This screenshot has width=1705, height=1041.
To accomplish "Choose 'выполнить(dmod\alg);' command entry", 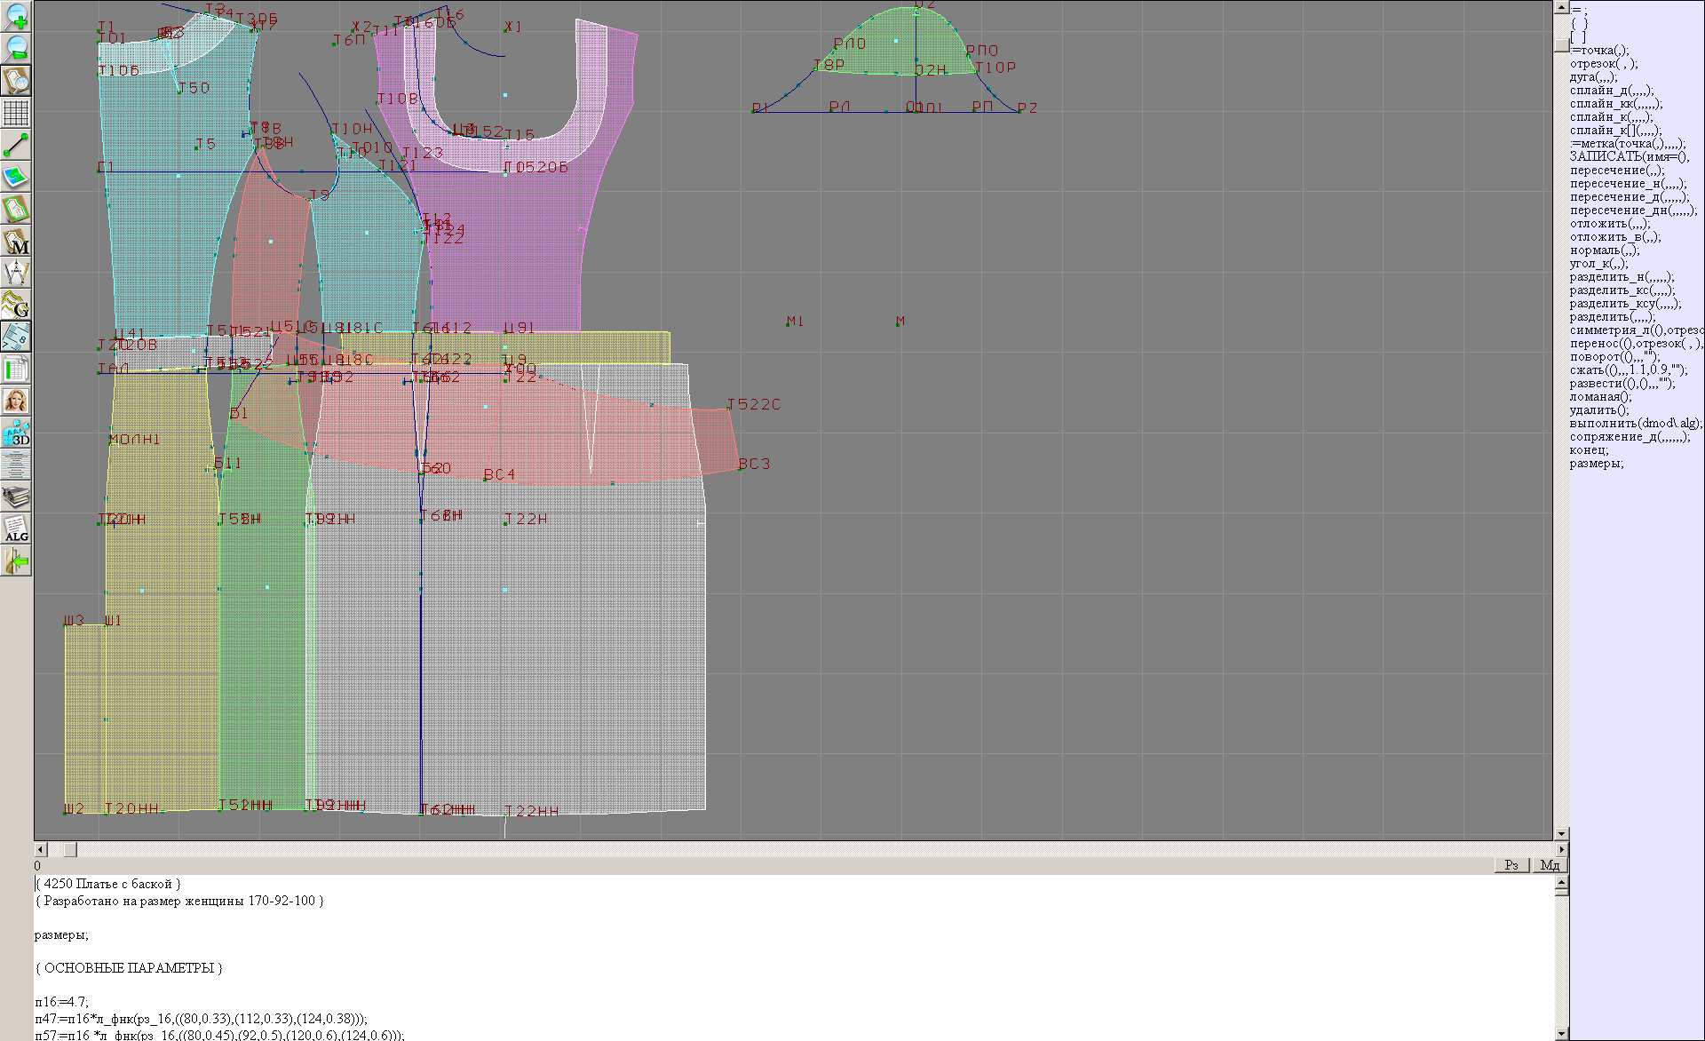I will point(1634,424).
